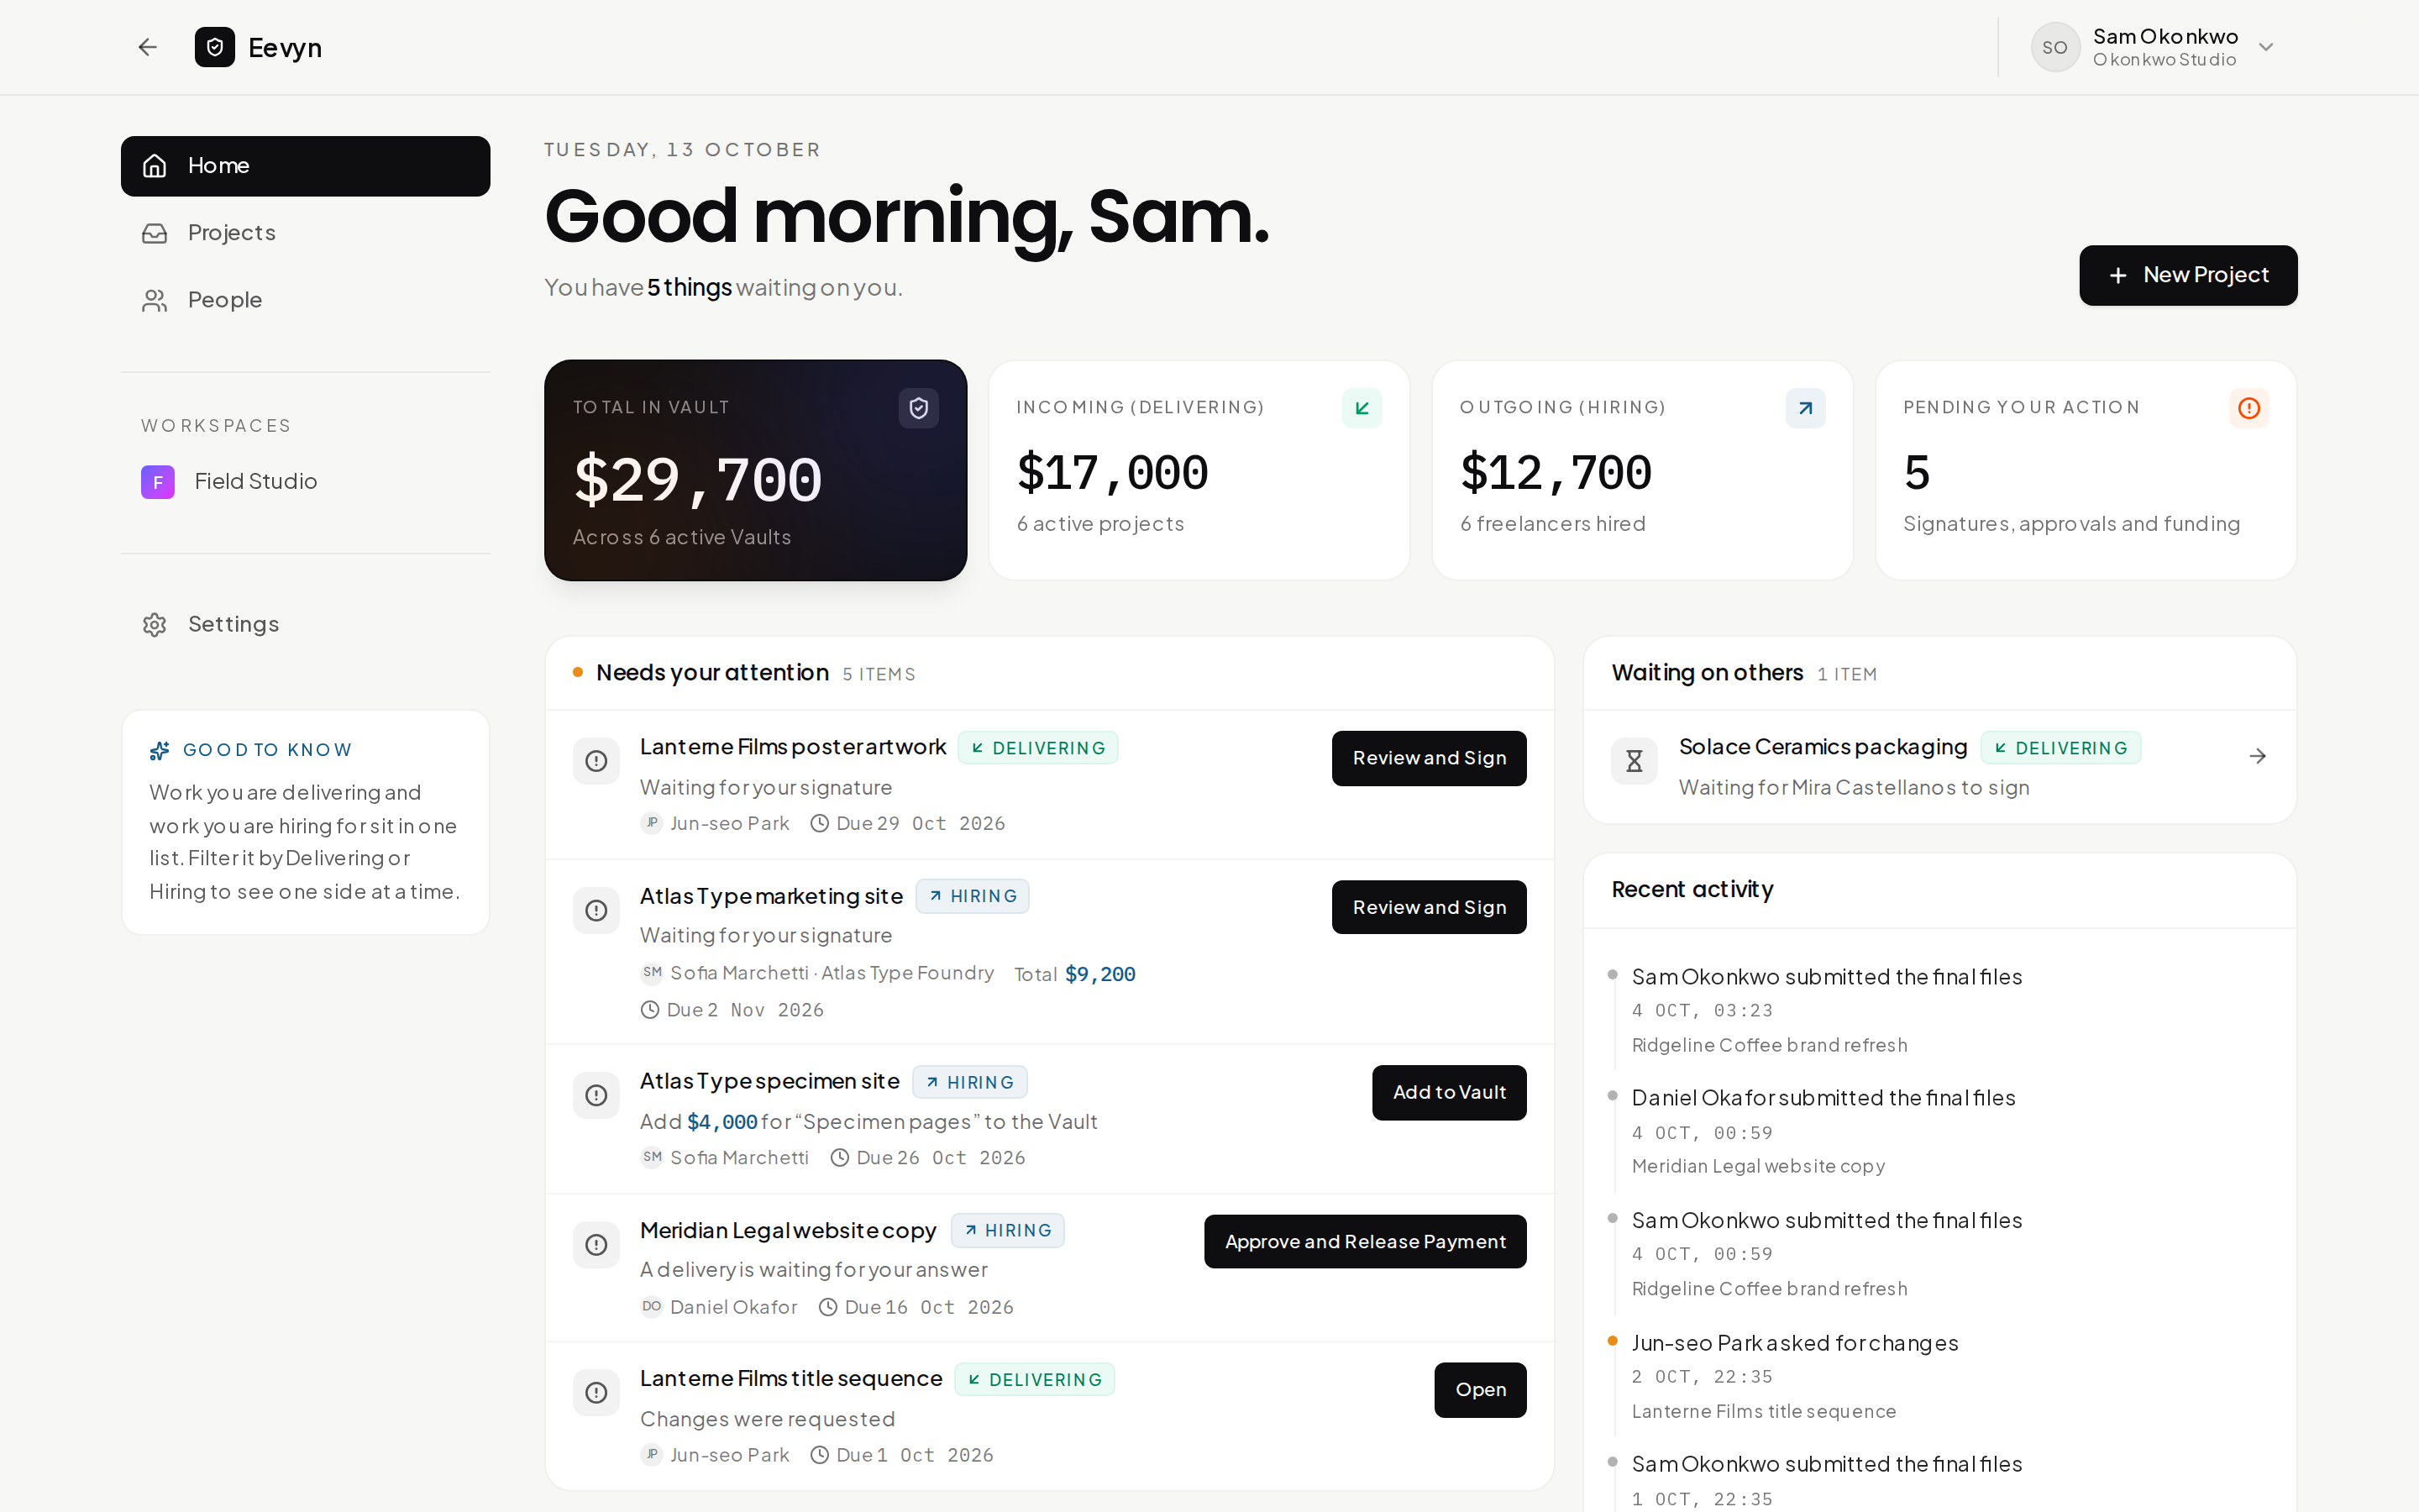Click the SO avatar in the header
2419x1512 pixels.
pyautogui.click(x=2055, y=47)
